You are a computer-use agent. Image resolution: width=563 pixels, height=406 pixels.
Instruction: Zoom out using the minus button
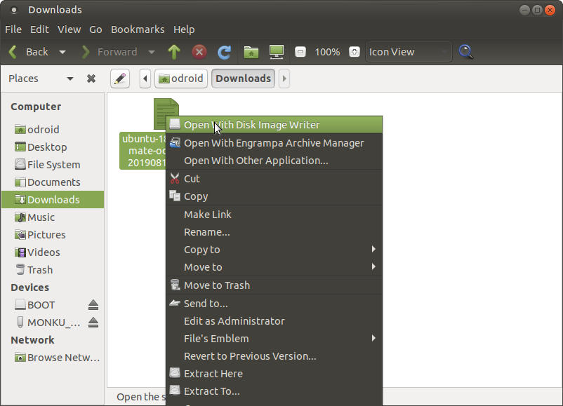click(x=300, y=52)
